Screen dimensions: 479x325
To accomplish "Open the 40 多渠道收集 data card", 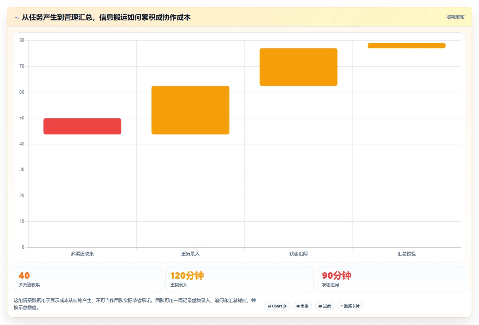I will (x=88, y=279).
